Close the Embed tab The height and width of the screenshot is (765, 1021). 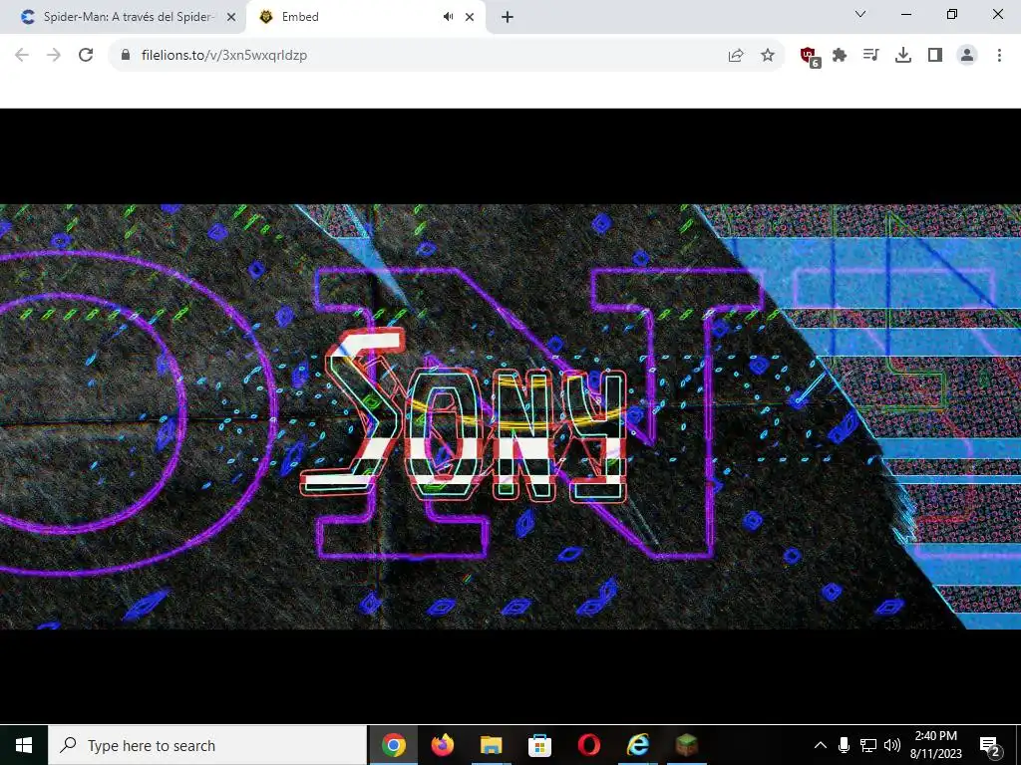470,18
